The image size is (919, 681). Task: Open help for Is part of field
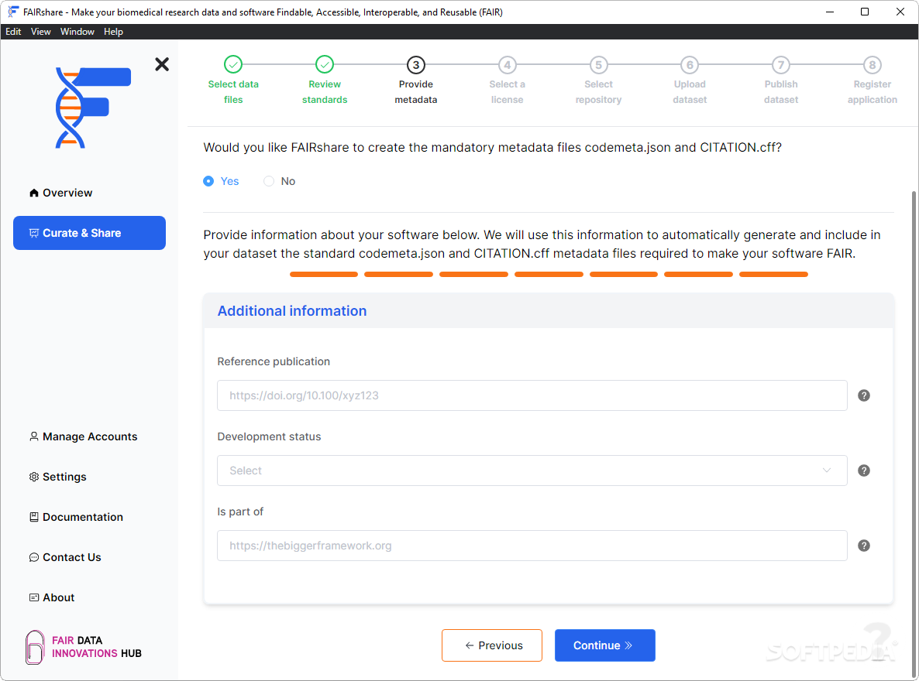(x=864, y=545)
